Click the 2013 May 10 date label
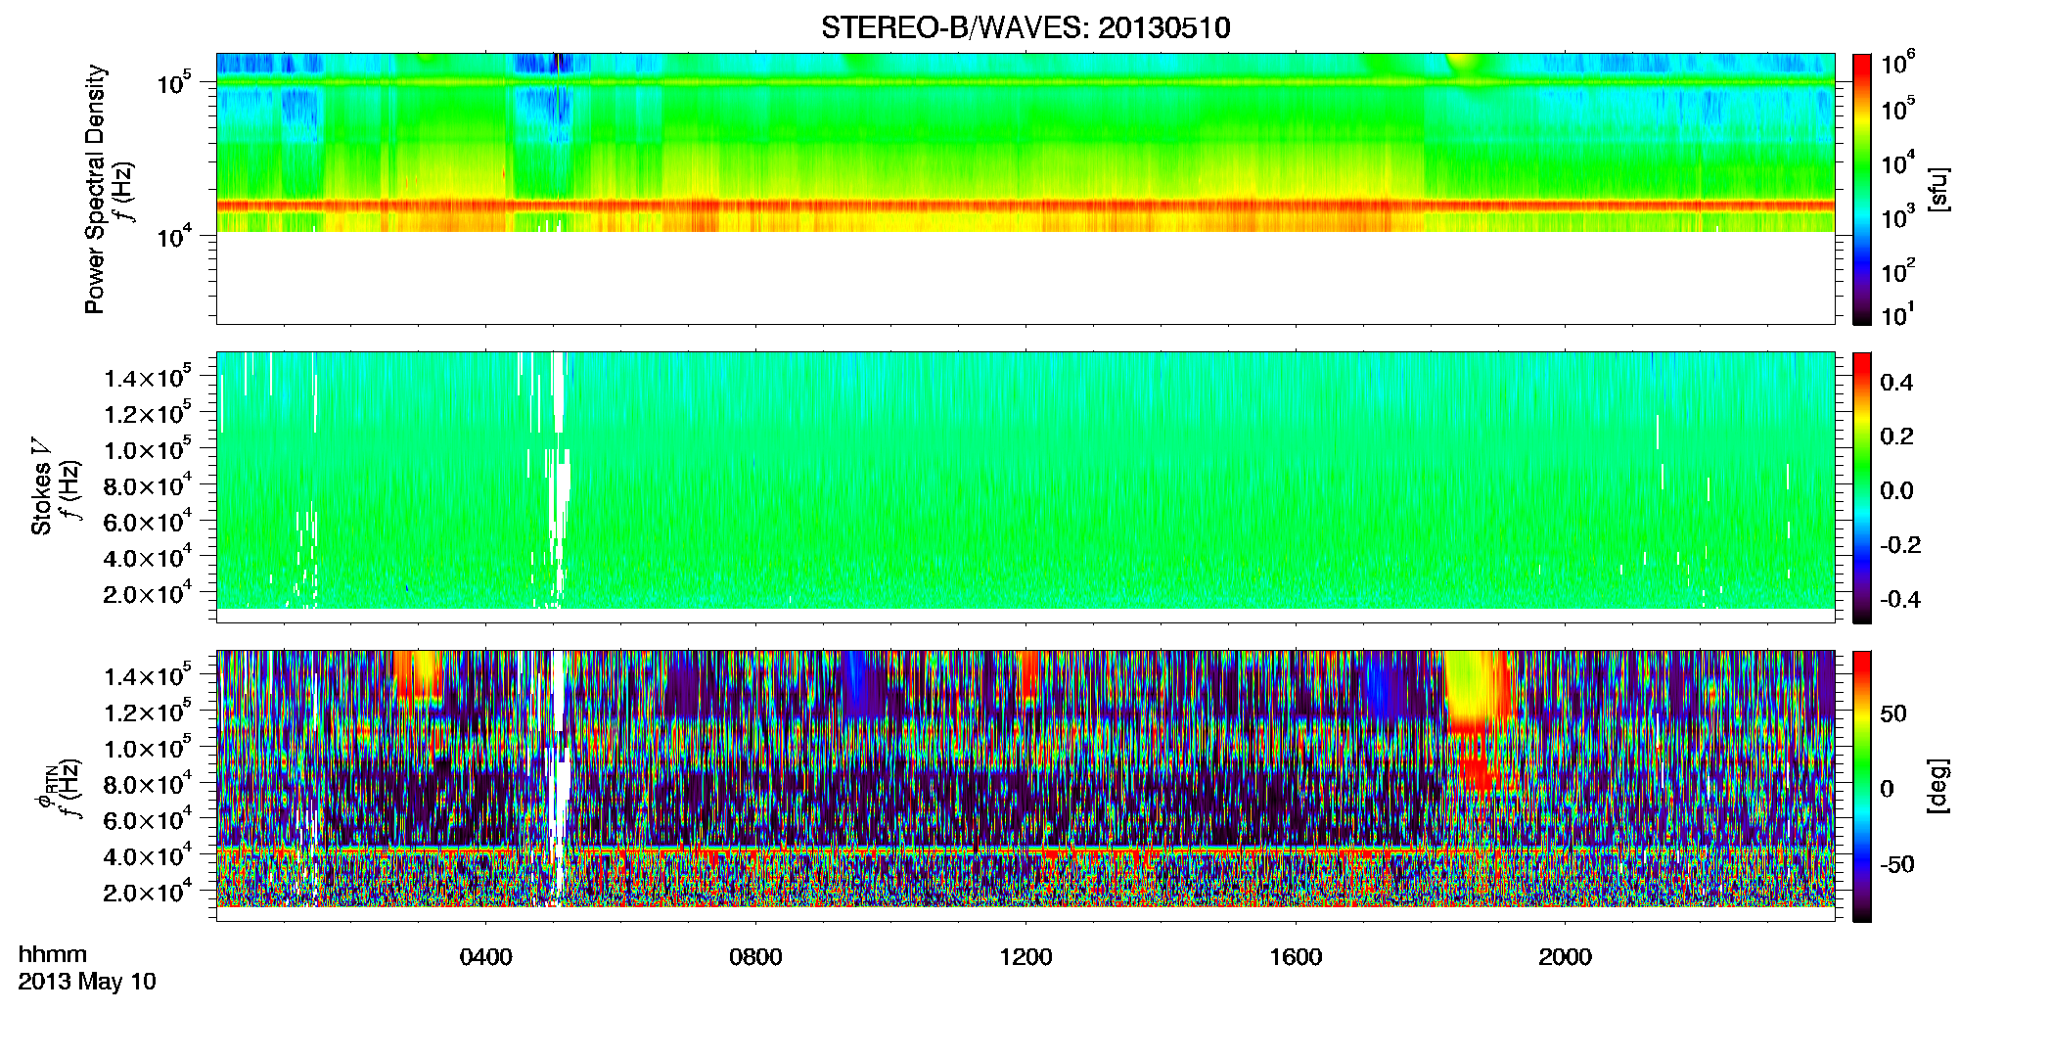Screen dimensions: 2051x1057 tap(87, 982)
